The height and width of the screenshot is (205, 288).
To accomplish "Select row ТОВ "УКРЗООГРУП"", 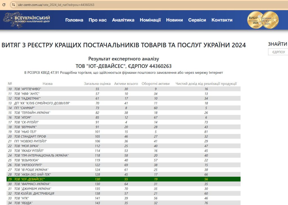I will click(x=123, y=165).
